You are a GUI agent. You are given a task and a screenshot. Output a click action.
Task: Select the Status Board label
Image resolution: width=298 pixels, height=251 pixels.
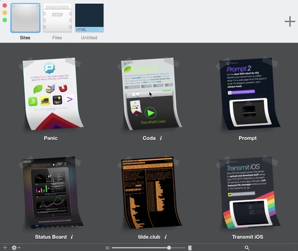51,237
